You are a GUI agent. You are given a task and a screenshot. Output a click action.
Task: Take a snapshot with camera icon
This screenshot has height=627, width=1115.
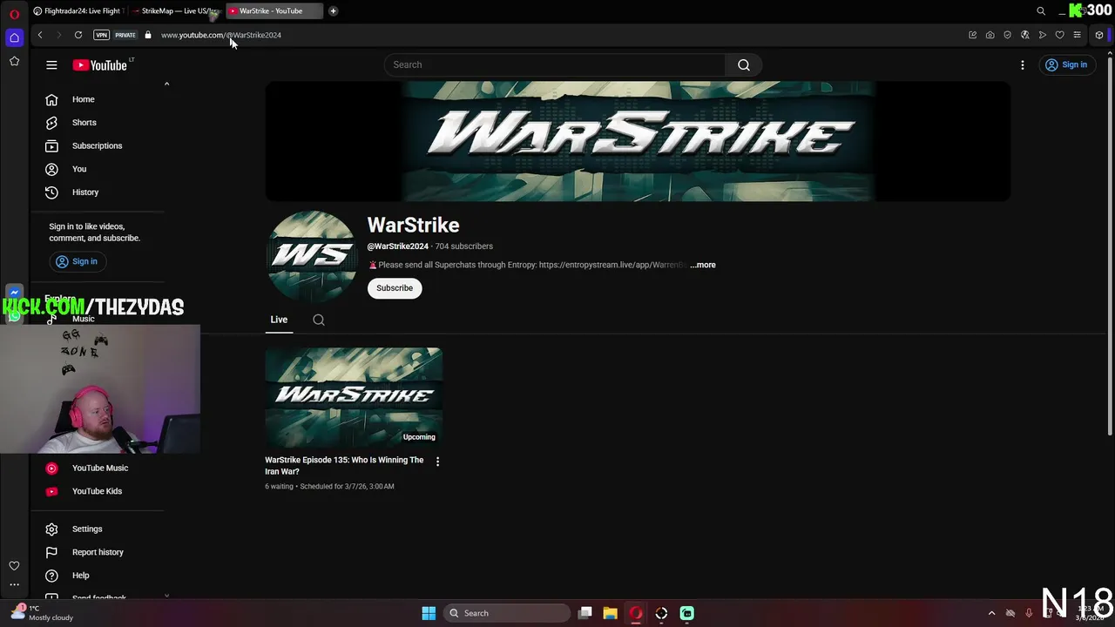click(x=990, y=35)
